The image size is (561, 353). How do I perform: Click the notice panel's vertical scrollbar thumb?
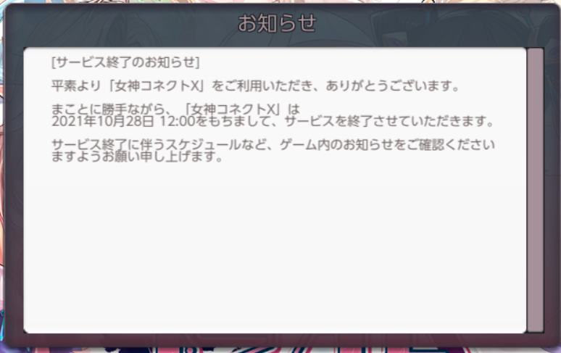(x=535, y=190)
